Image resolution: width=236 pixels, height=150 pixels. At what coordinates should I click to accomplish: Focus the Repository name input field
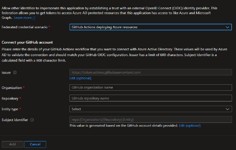click(151, 98)
